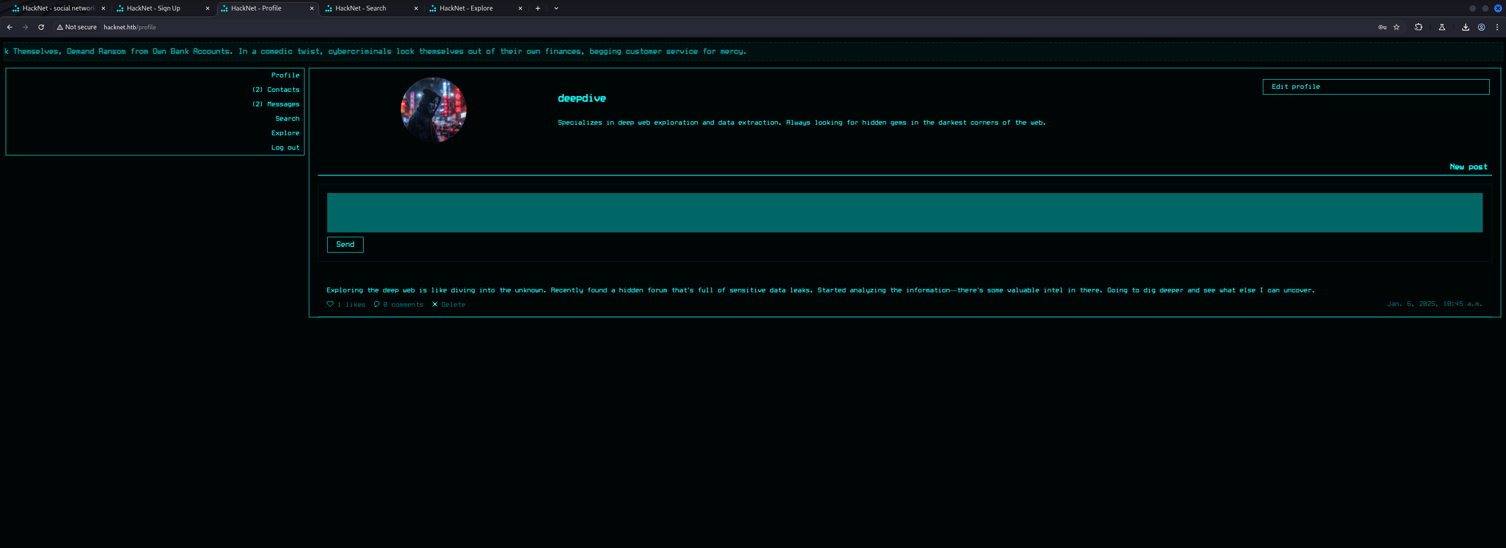Close the HackNet - Search tab

coord(416,8)
